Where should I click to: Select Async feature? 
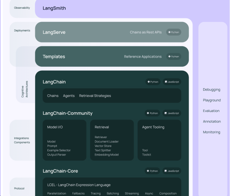pos(149,194)
